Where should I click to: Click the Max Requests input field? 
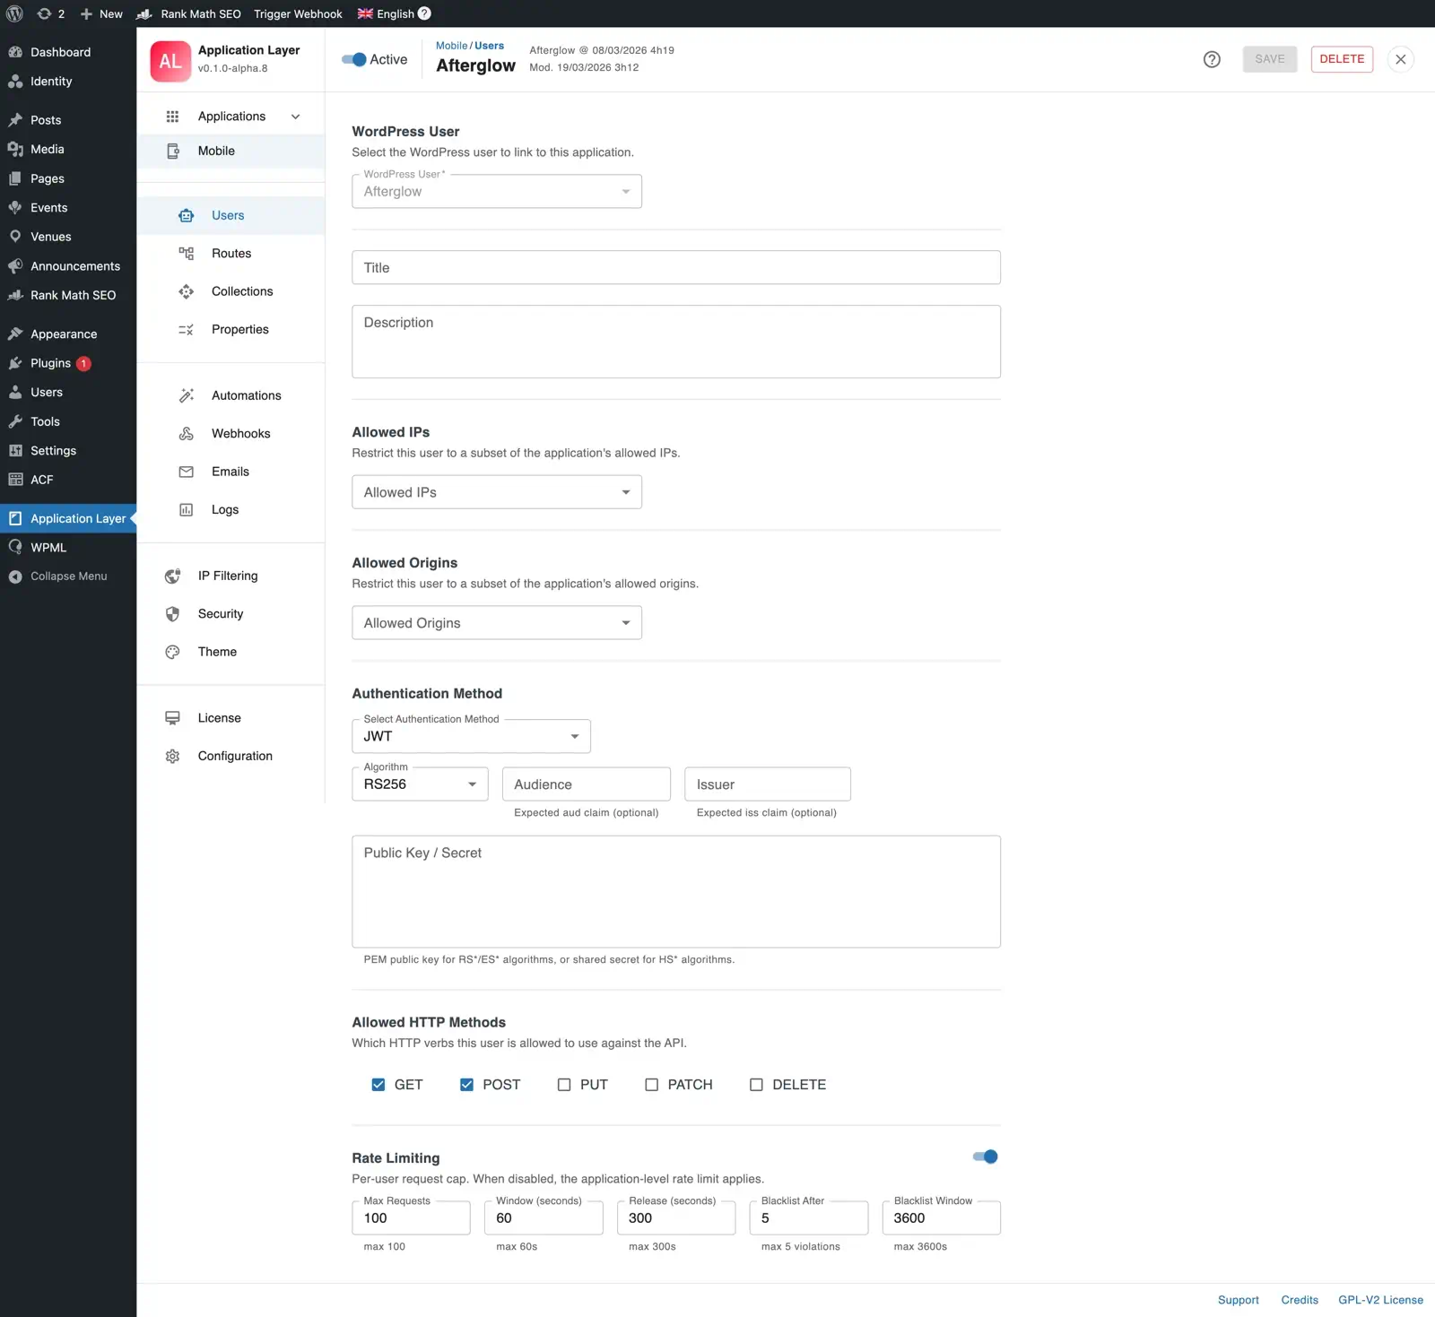tap(411, 1217)
